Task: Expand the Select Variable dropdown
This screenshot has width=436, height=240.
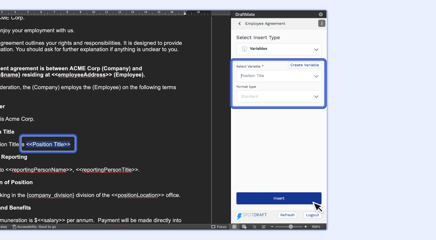Action: [279, 76]
